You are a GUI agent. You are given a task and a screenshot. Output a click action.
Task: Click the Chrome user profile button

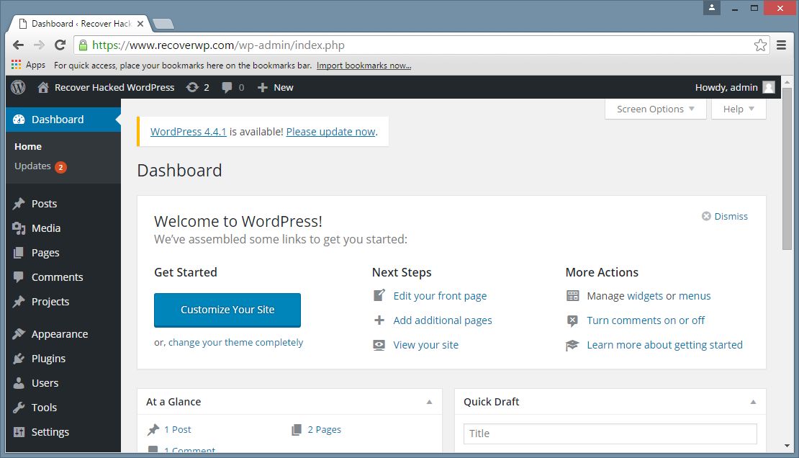pyautogui.click(x=712, y=8)
